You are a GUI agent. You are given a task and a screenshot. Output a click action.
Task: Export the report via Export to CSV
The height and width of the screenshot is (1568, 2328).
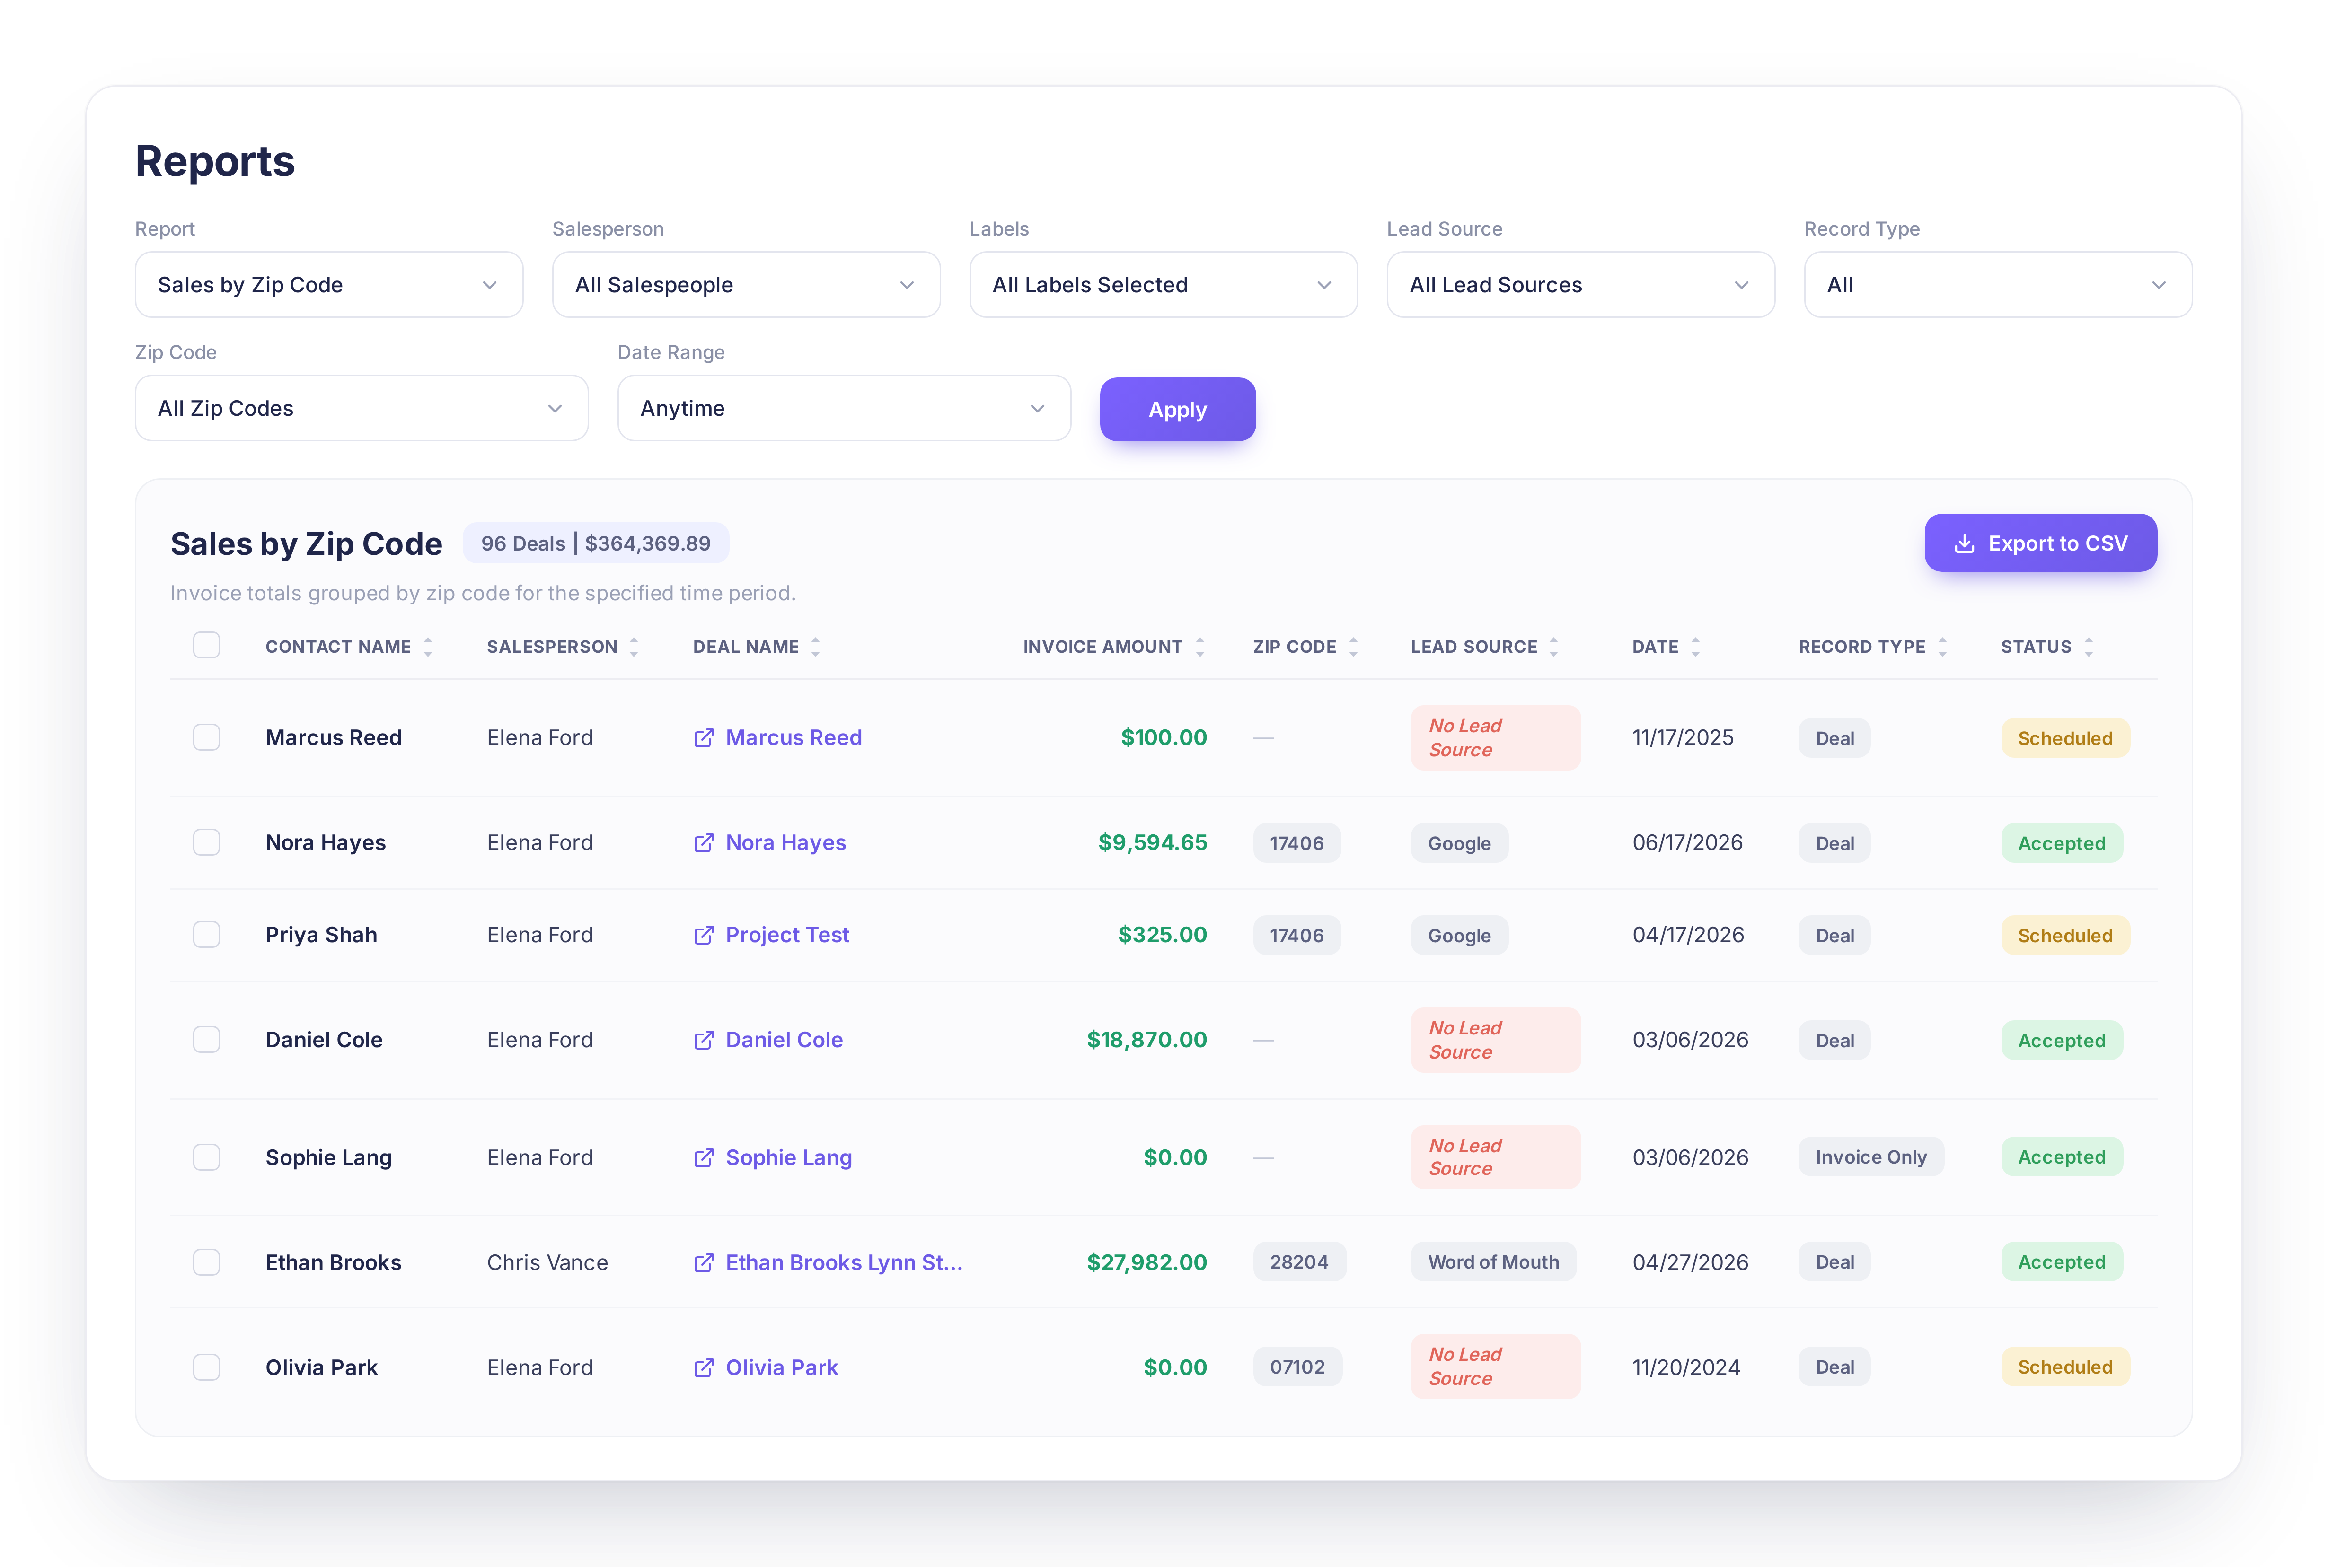[x=2040, y=543]
